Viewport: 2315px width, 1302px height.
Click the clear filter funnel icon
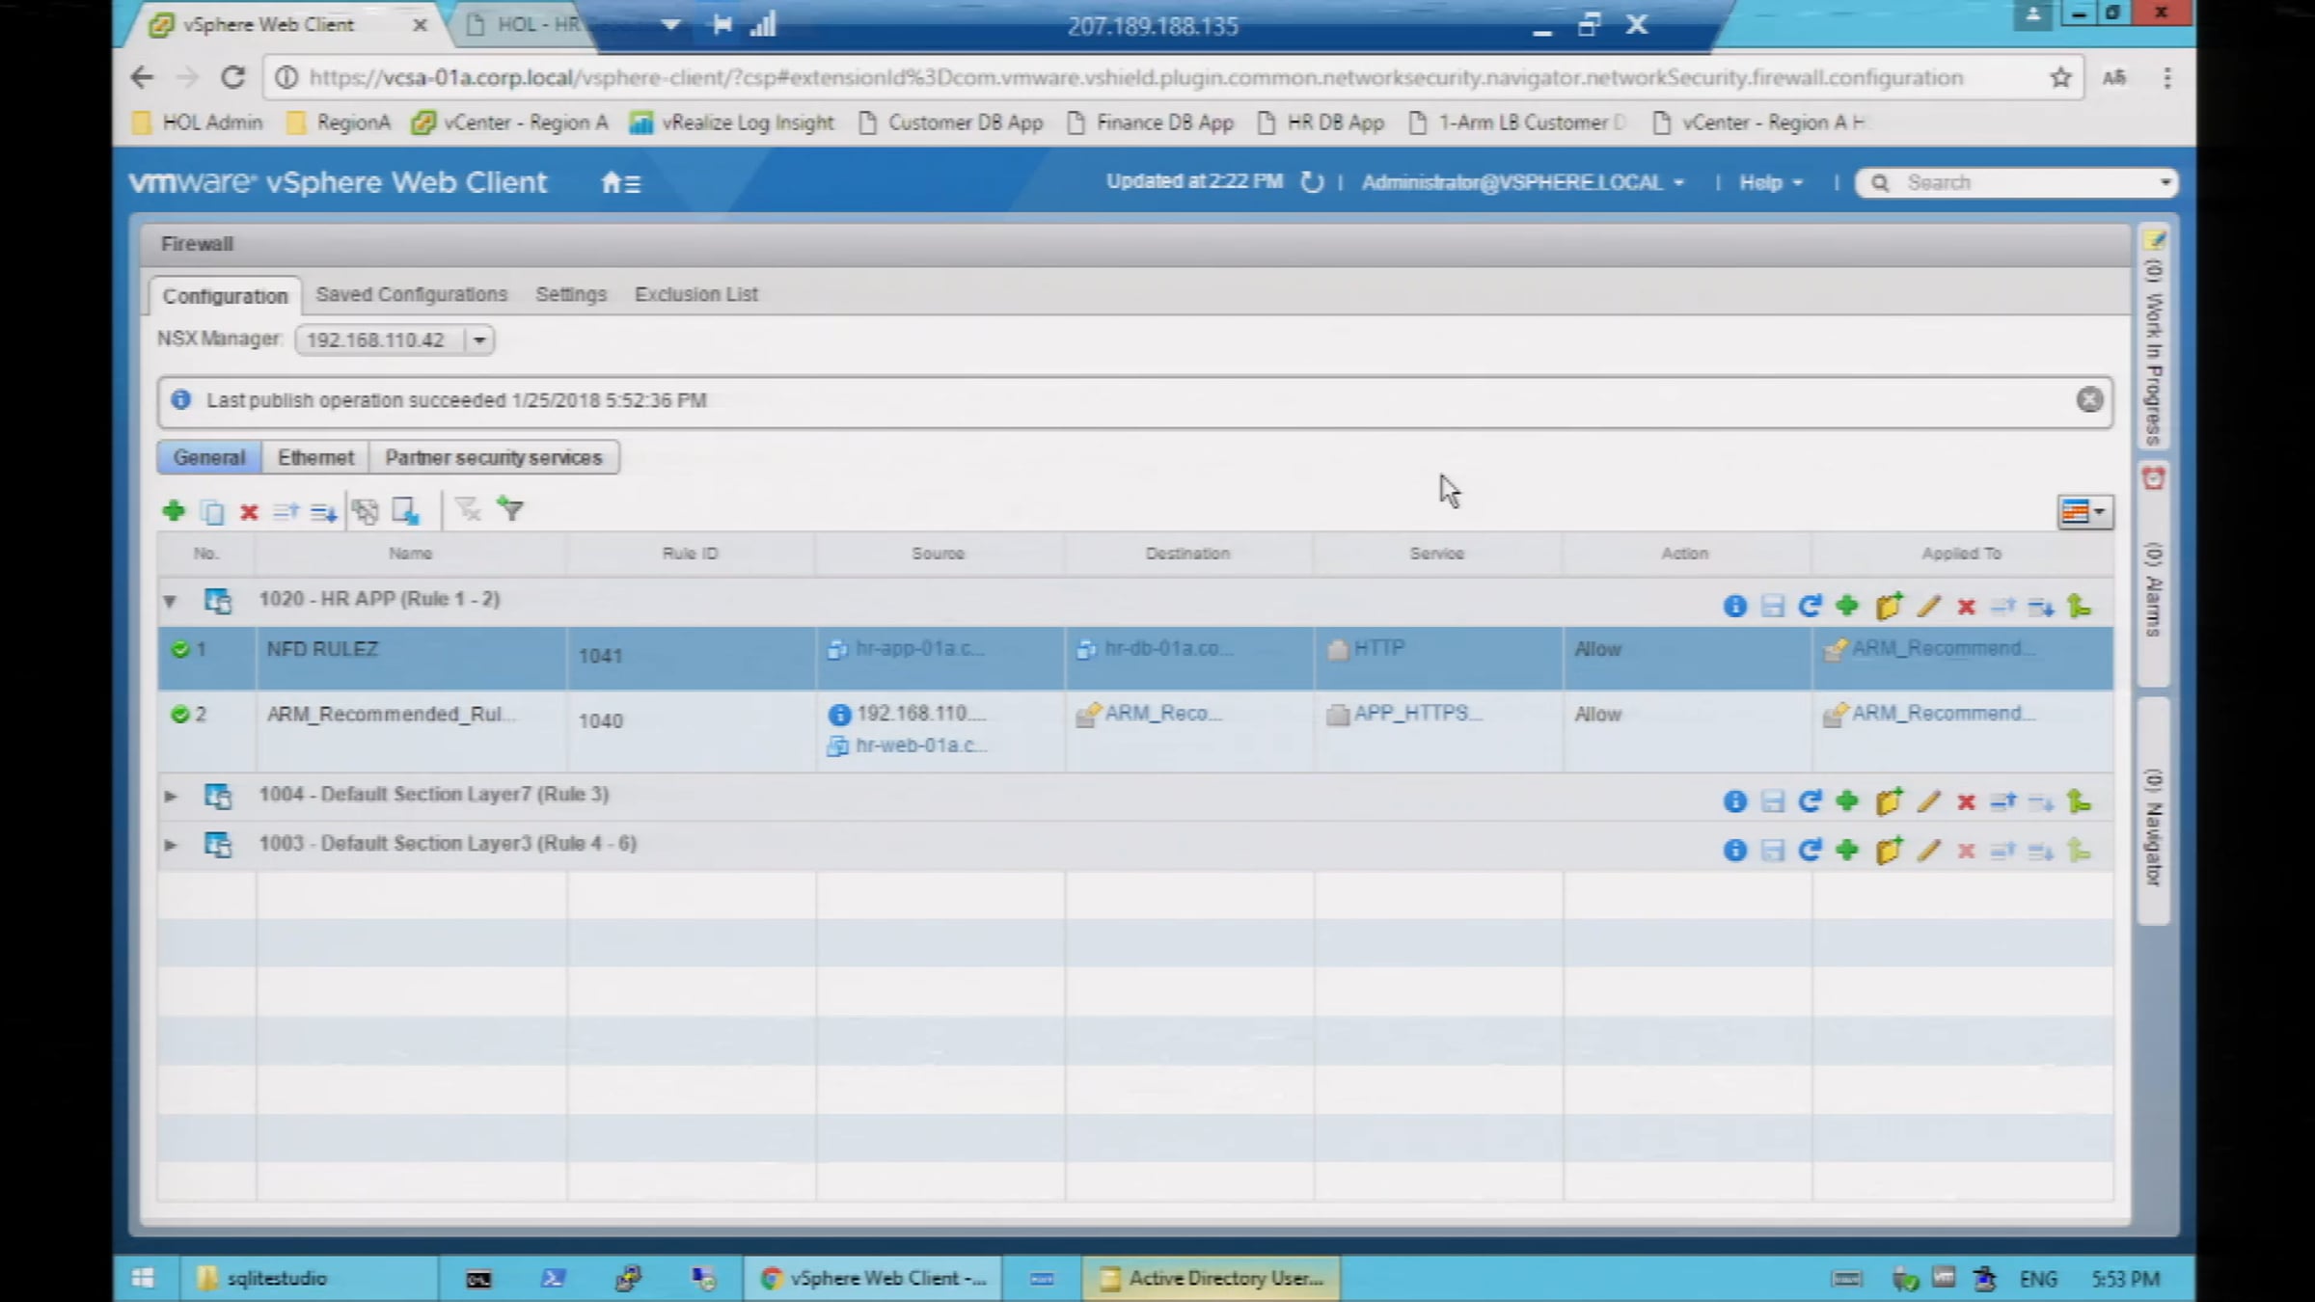click(469, 509)
